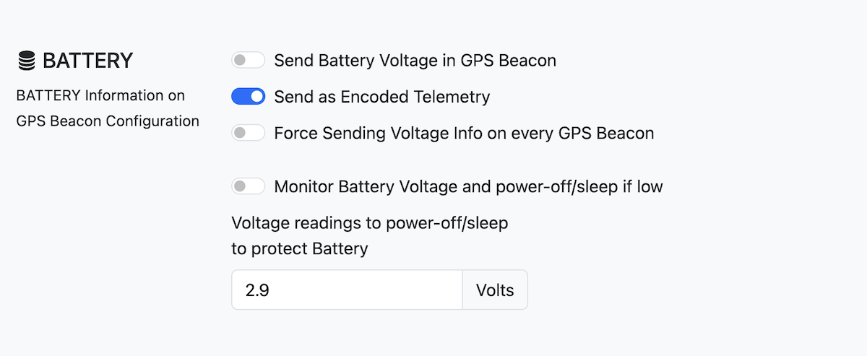Viewport: 867px width, 356px height.
Task: Click "BATTERY Information on" description line
Action: click(x=100, y=95)
